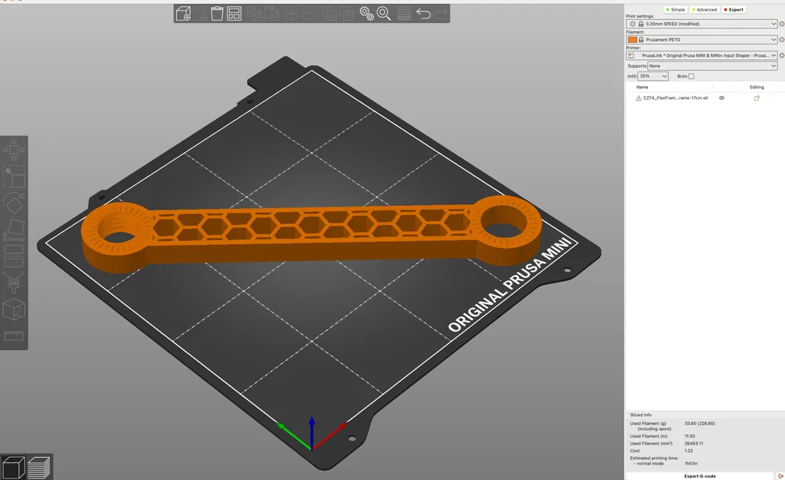Image resolution: width=785 pixels, height=480 pixels.
Task: Click the Cost value 1.22
Action: coord(689,451)
